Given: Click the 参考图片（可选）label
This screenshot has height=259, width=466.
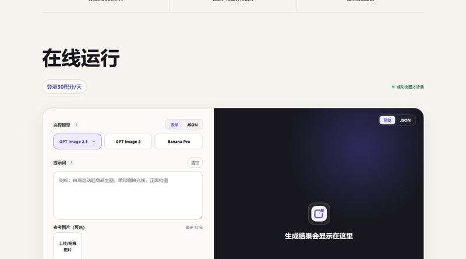Looking at the screenshot, I should (69, 227).
